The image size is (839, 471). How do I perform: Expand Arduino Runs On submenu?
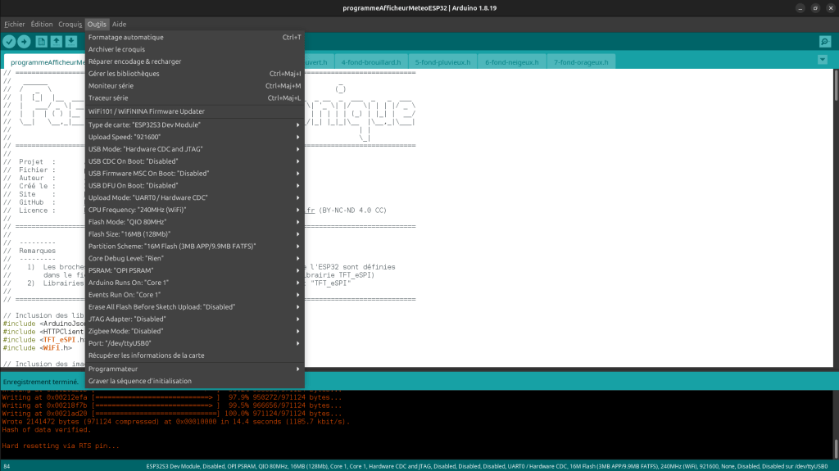[195, 283]
